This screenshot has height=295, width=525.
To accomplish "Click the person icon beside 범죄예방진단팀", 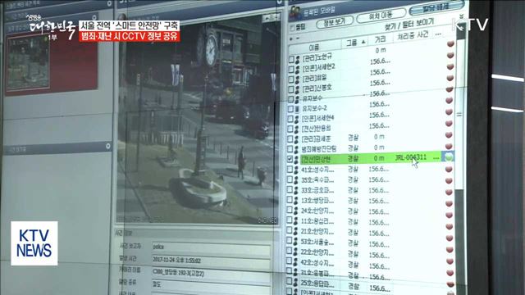I will (x=296, y=149).
